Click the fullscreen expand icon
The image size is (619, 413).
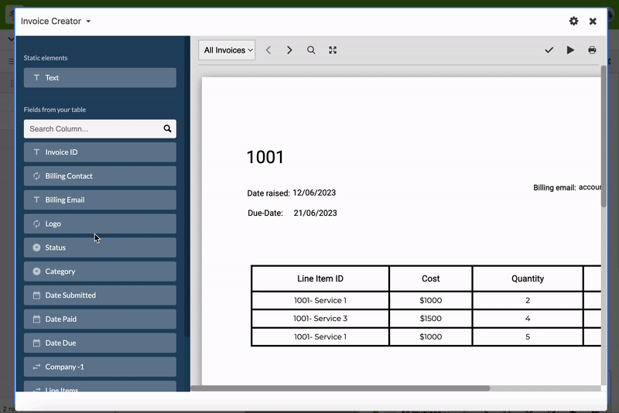pos(333,50)
